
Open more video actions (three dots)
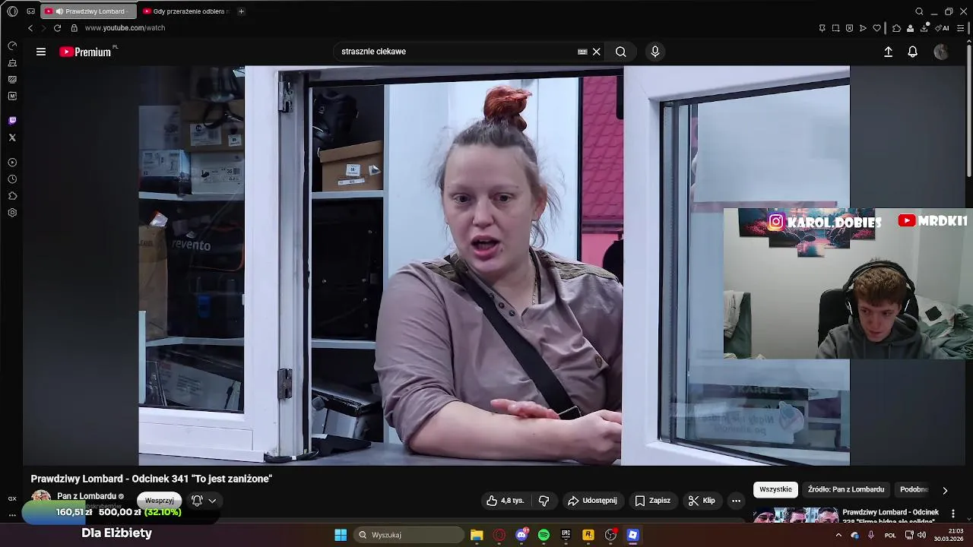736,501
